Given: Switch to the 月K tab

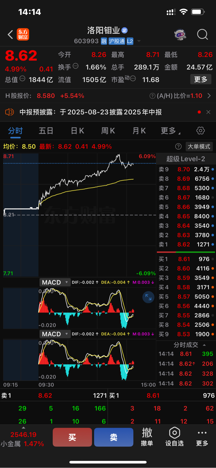Looking at the screenshot, I should click(139, 131).
